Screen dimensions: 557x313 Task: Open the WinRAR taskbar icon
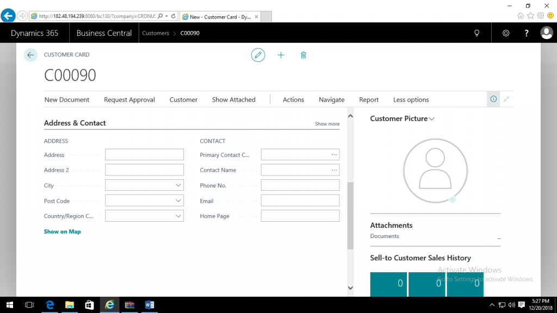(x=129, y=305)
